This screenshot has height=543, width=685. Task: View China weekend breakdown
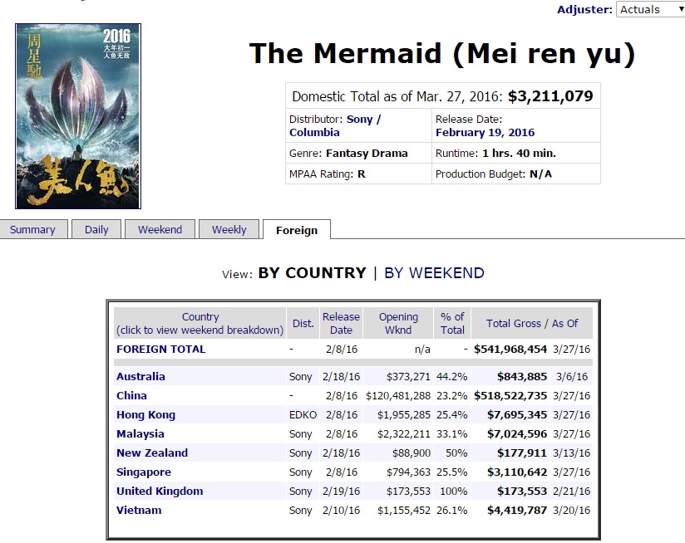(x=131, y=395)
